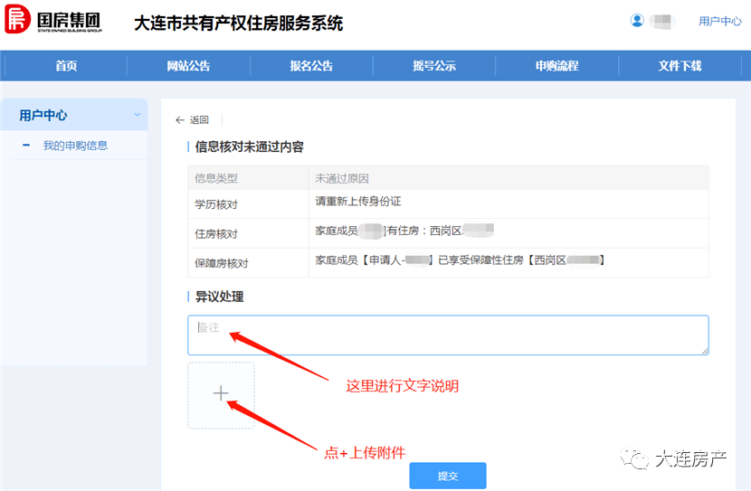
Task: Collapse 用户中心 sidebar chevron
Action: (x=138, y=115)
